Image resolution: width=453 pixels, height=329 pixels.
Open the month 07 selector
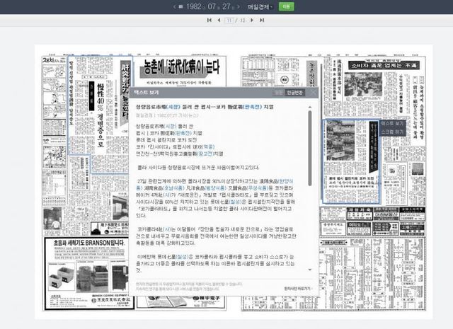pos(213,6)
